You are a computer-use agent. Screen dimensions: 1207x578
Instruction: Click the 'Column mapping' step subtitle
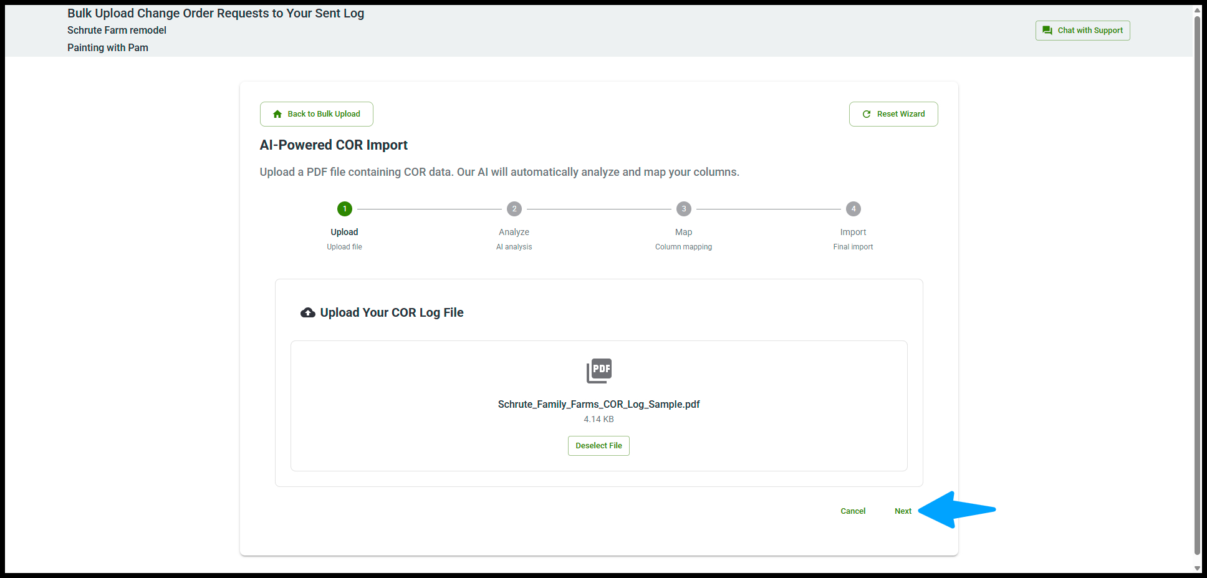tap(683, 247)
